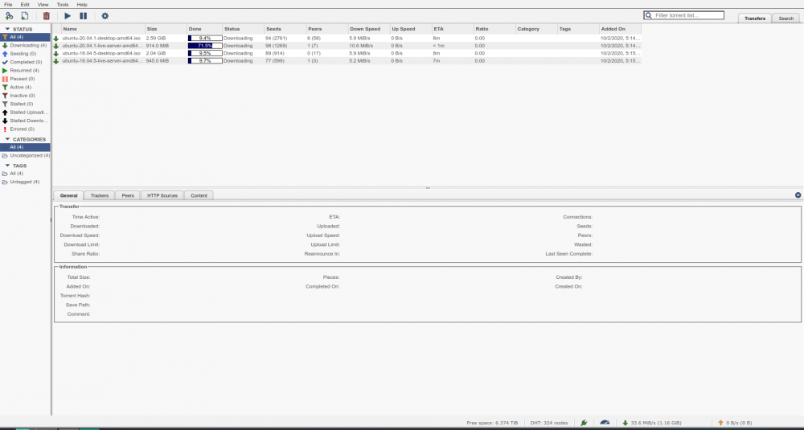Click the Pause icon in toolbar
The height and width of the screenshot is (430, 804).
(x=83, y=16)
